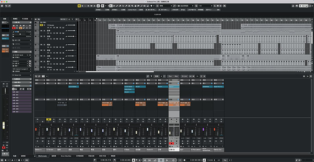Toggle record enable in the inspector

(x=14, y=28)
